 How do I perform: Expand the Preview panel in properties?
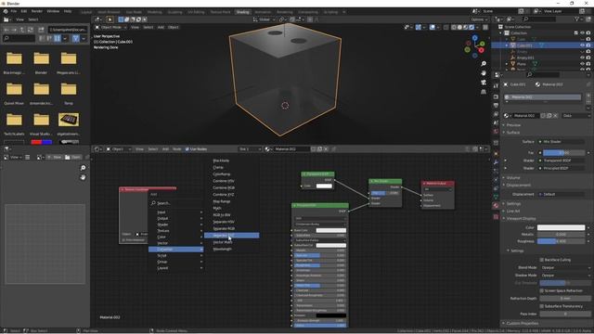click(513, 125)
